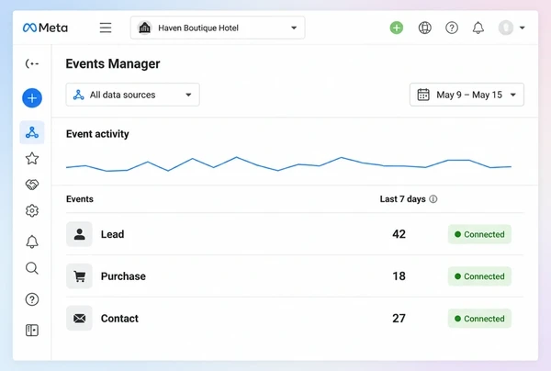Open the All data sources dropdown
Viewport: 551px width, 371px height.
click(x=133, y=95)
